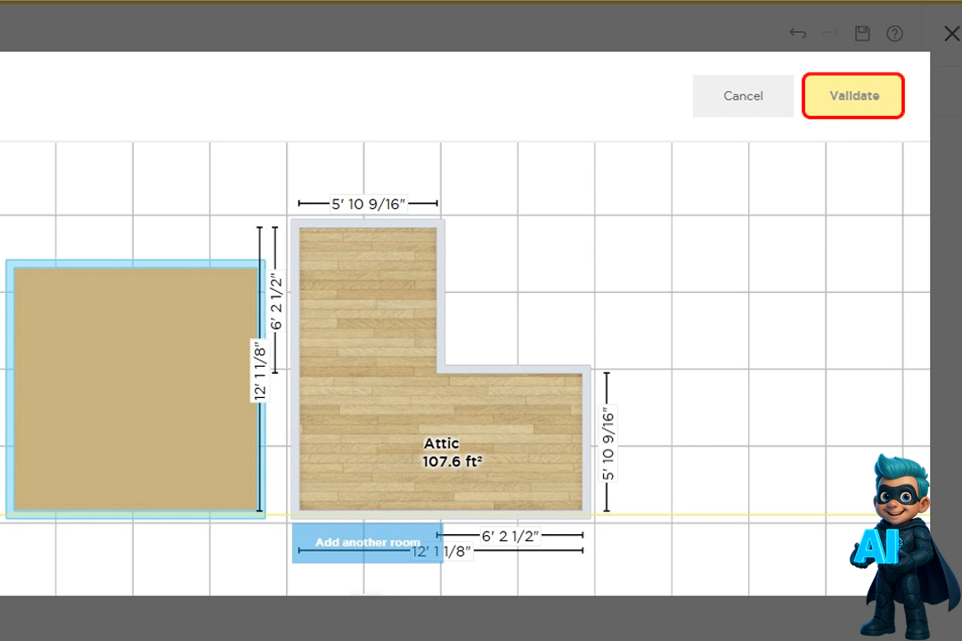The width and height of the screenshot is (962, 641).
Task: Select the blue-highlighted square room
Action: (135, 389)
